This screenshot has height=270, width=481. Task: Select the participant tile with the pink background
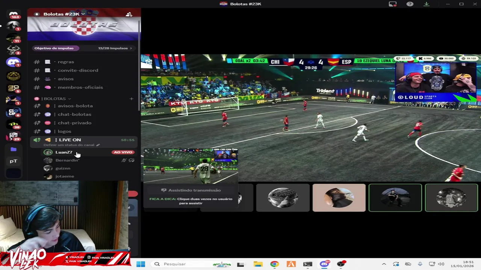point(339,198)
